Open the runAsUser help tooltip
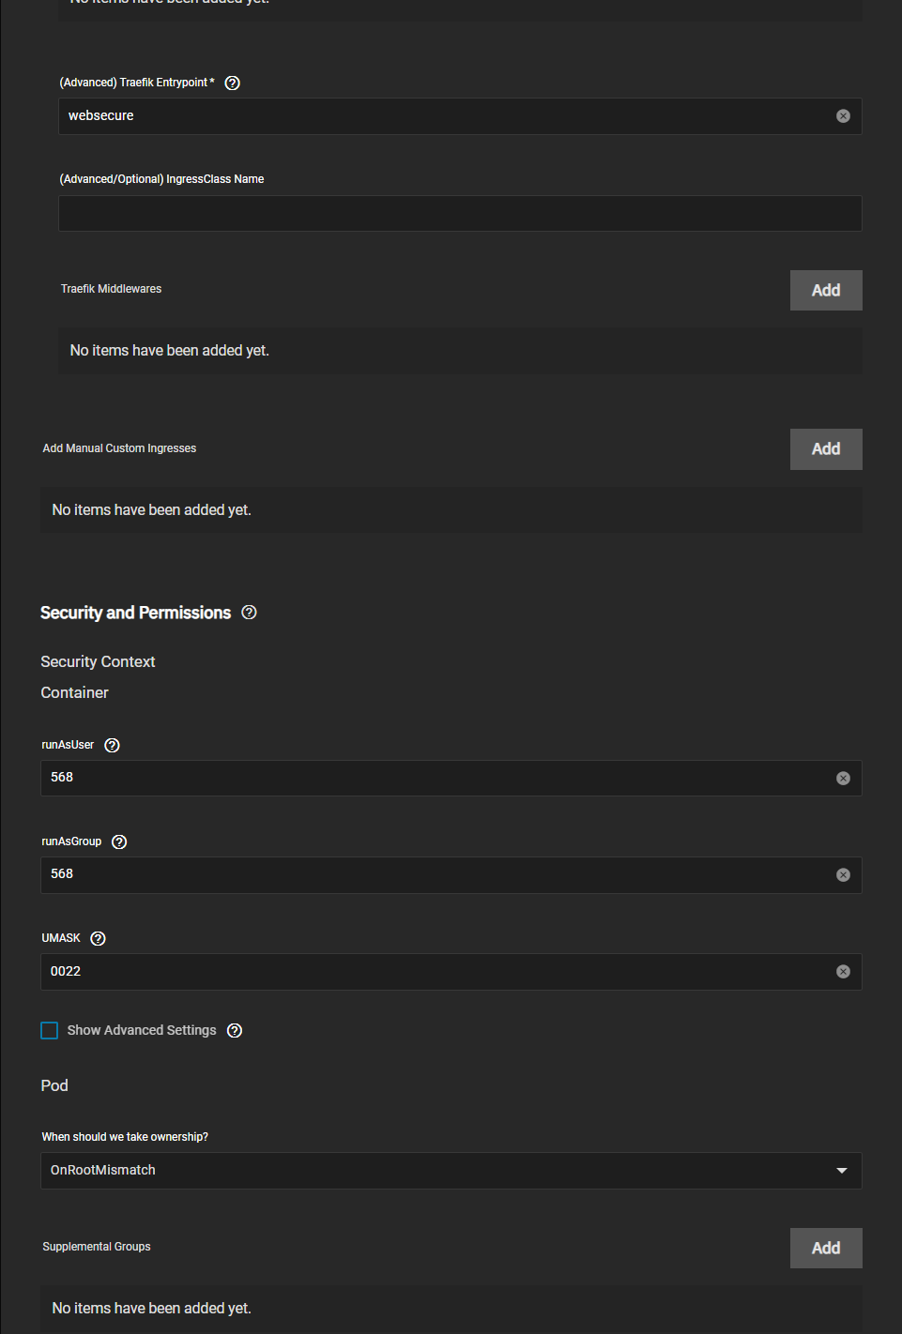The width and height of the screenshot is (902, 1334). [112, 744]
